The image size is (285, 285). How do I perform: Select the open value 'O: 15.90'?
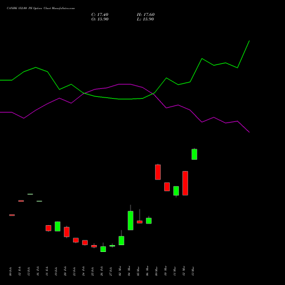coord(100,19)
